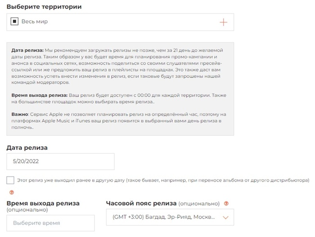Click the chevron arrow of the timezone selector
Image resolution: width=315 pixels, height=237 pixels.
tap(226, 218)
